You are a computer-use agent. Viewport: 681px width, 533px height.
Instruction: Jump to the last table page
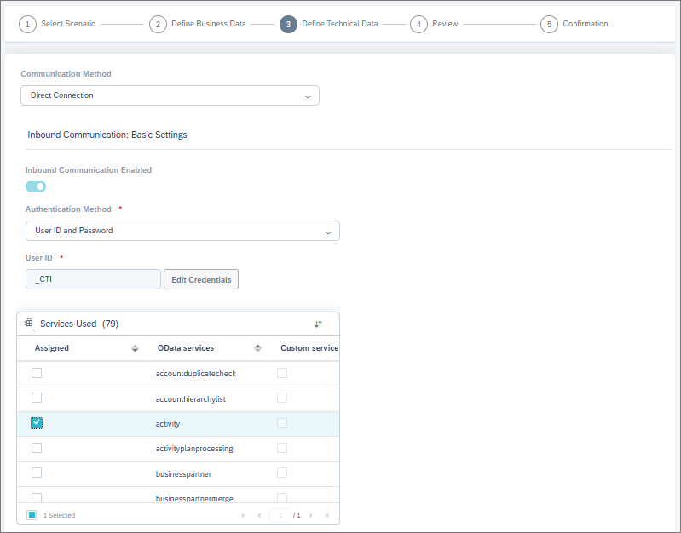coord(326,515)
